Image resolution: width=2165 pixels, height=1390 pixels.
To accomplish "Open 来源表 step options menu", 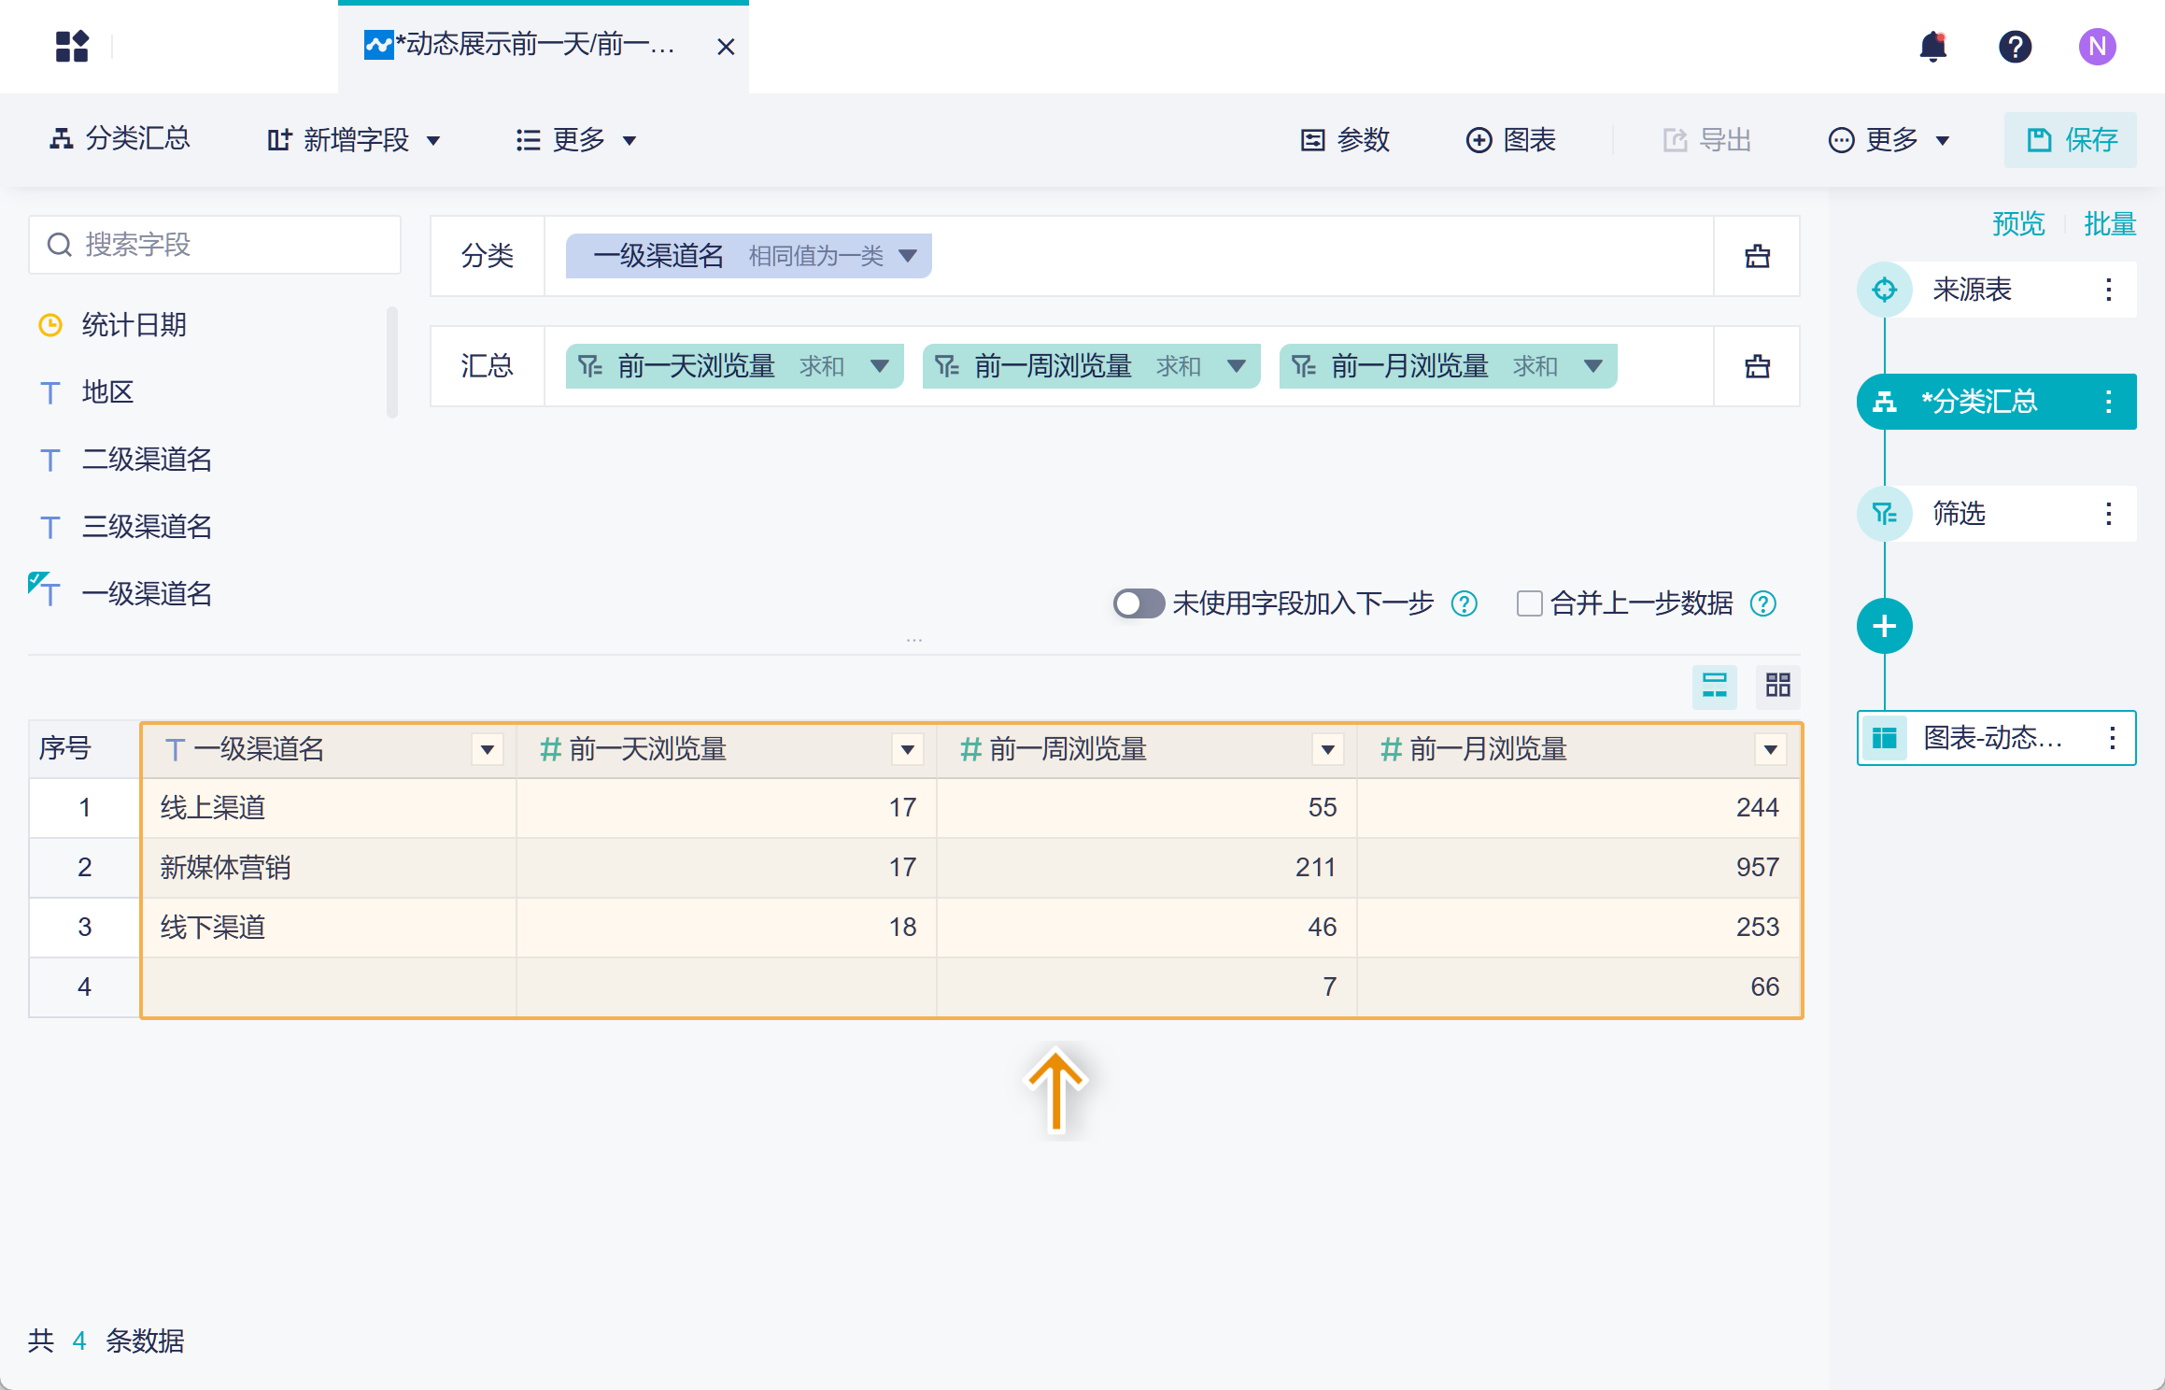I will 2108,290.
